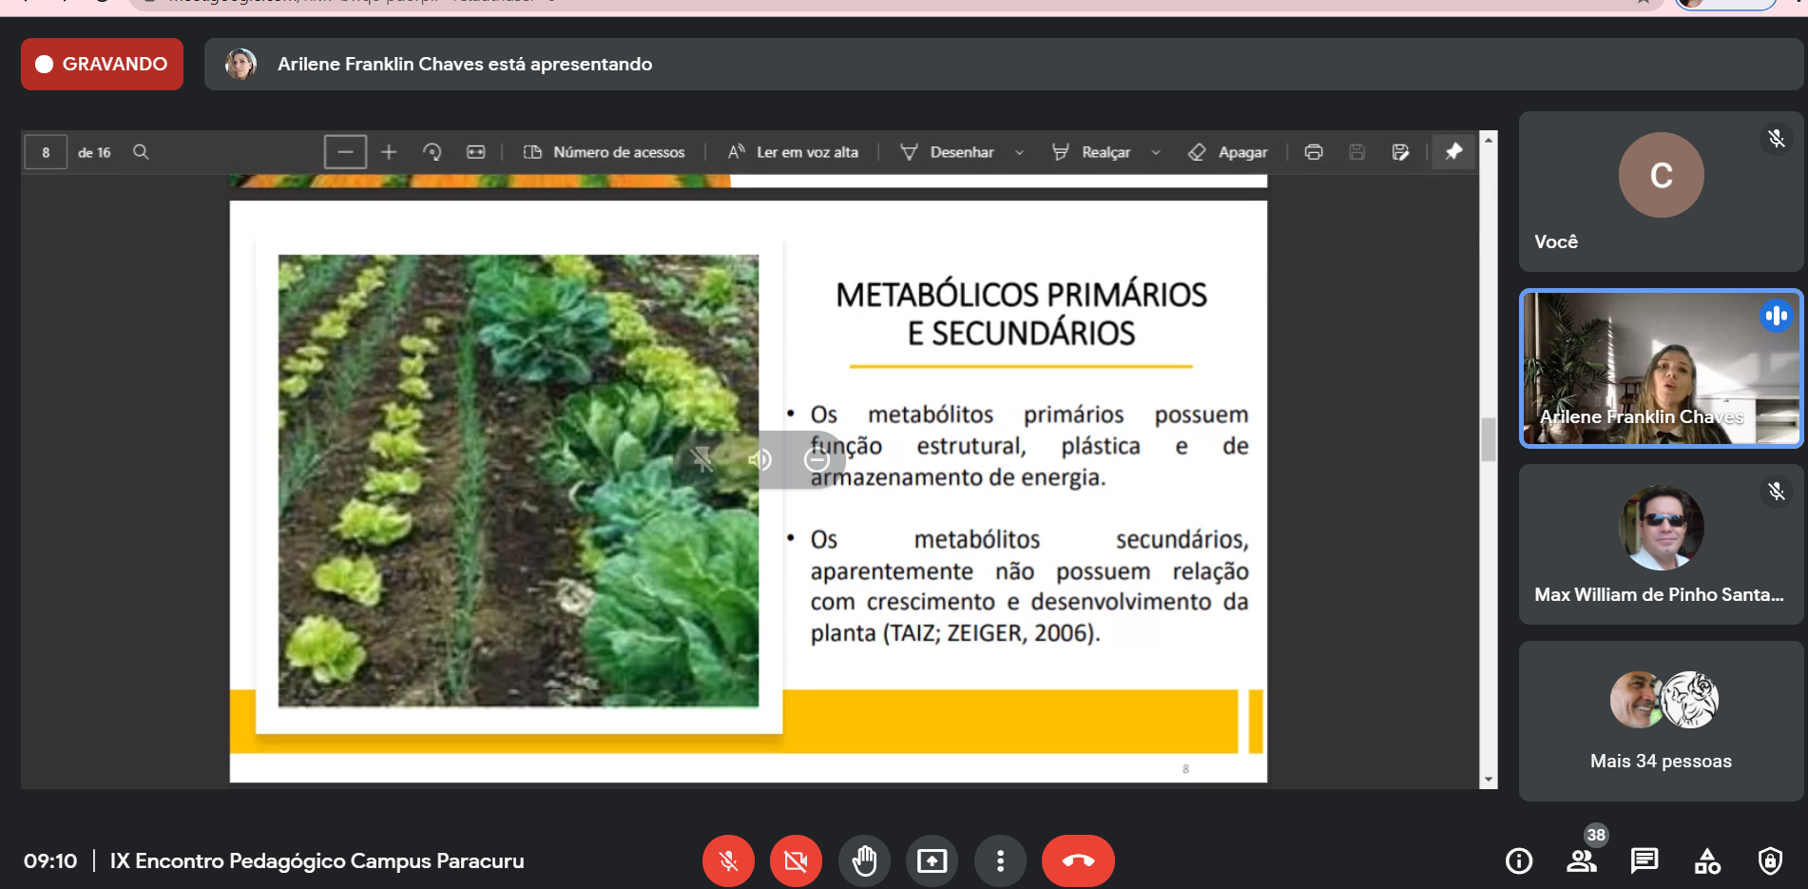Click the GRAVANDO recording button
The image size is (1808, 889).
click(x=102, y=64)
